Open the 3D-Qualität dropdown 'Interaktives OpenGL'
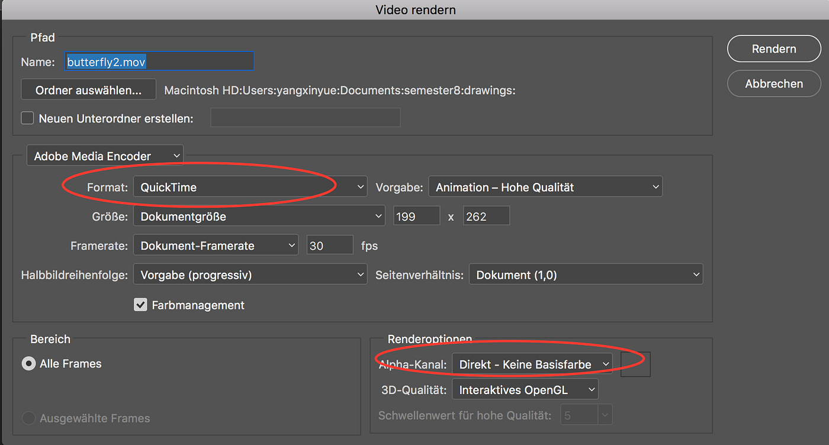The width and height of the screenshot is (829, 445). (525, 389)
